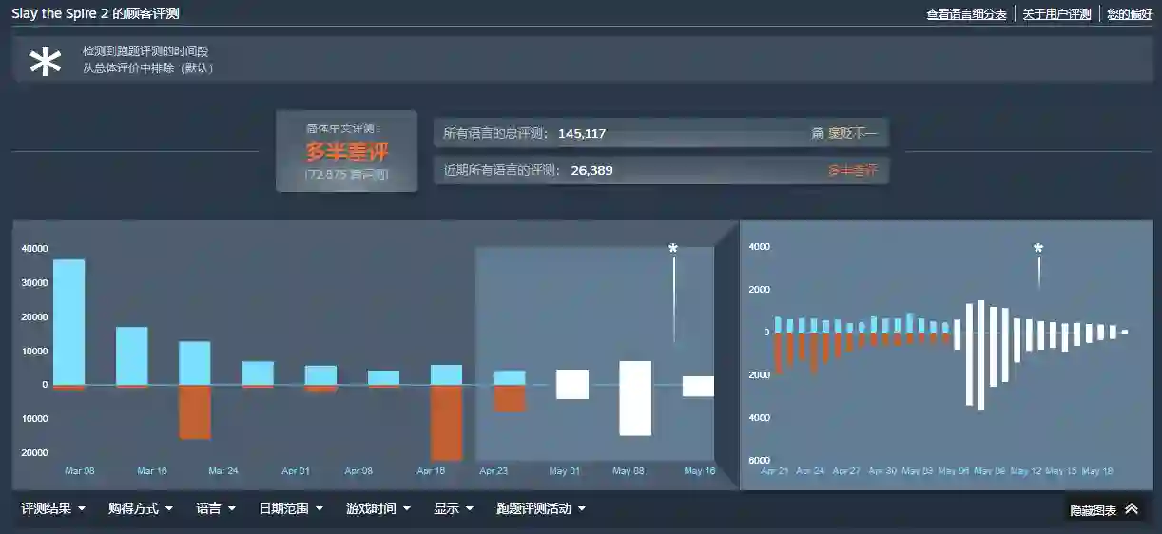Select the May 16 white bar
Viewport: 1162px width, 534px height.
coord(698,386)
